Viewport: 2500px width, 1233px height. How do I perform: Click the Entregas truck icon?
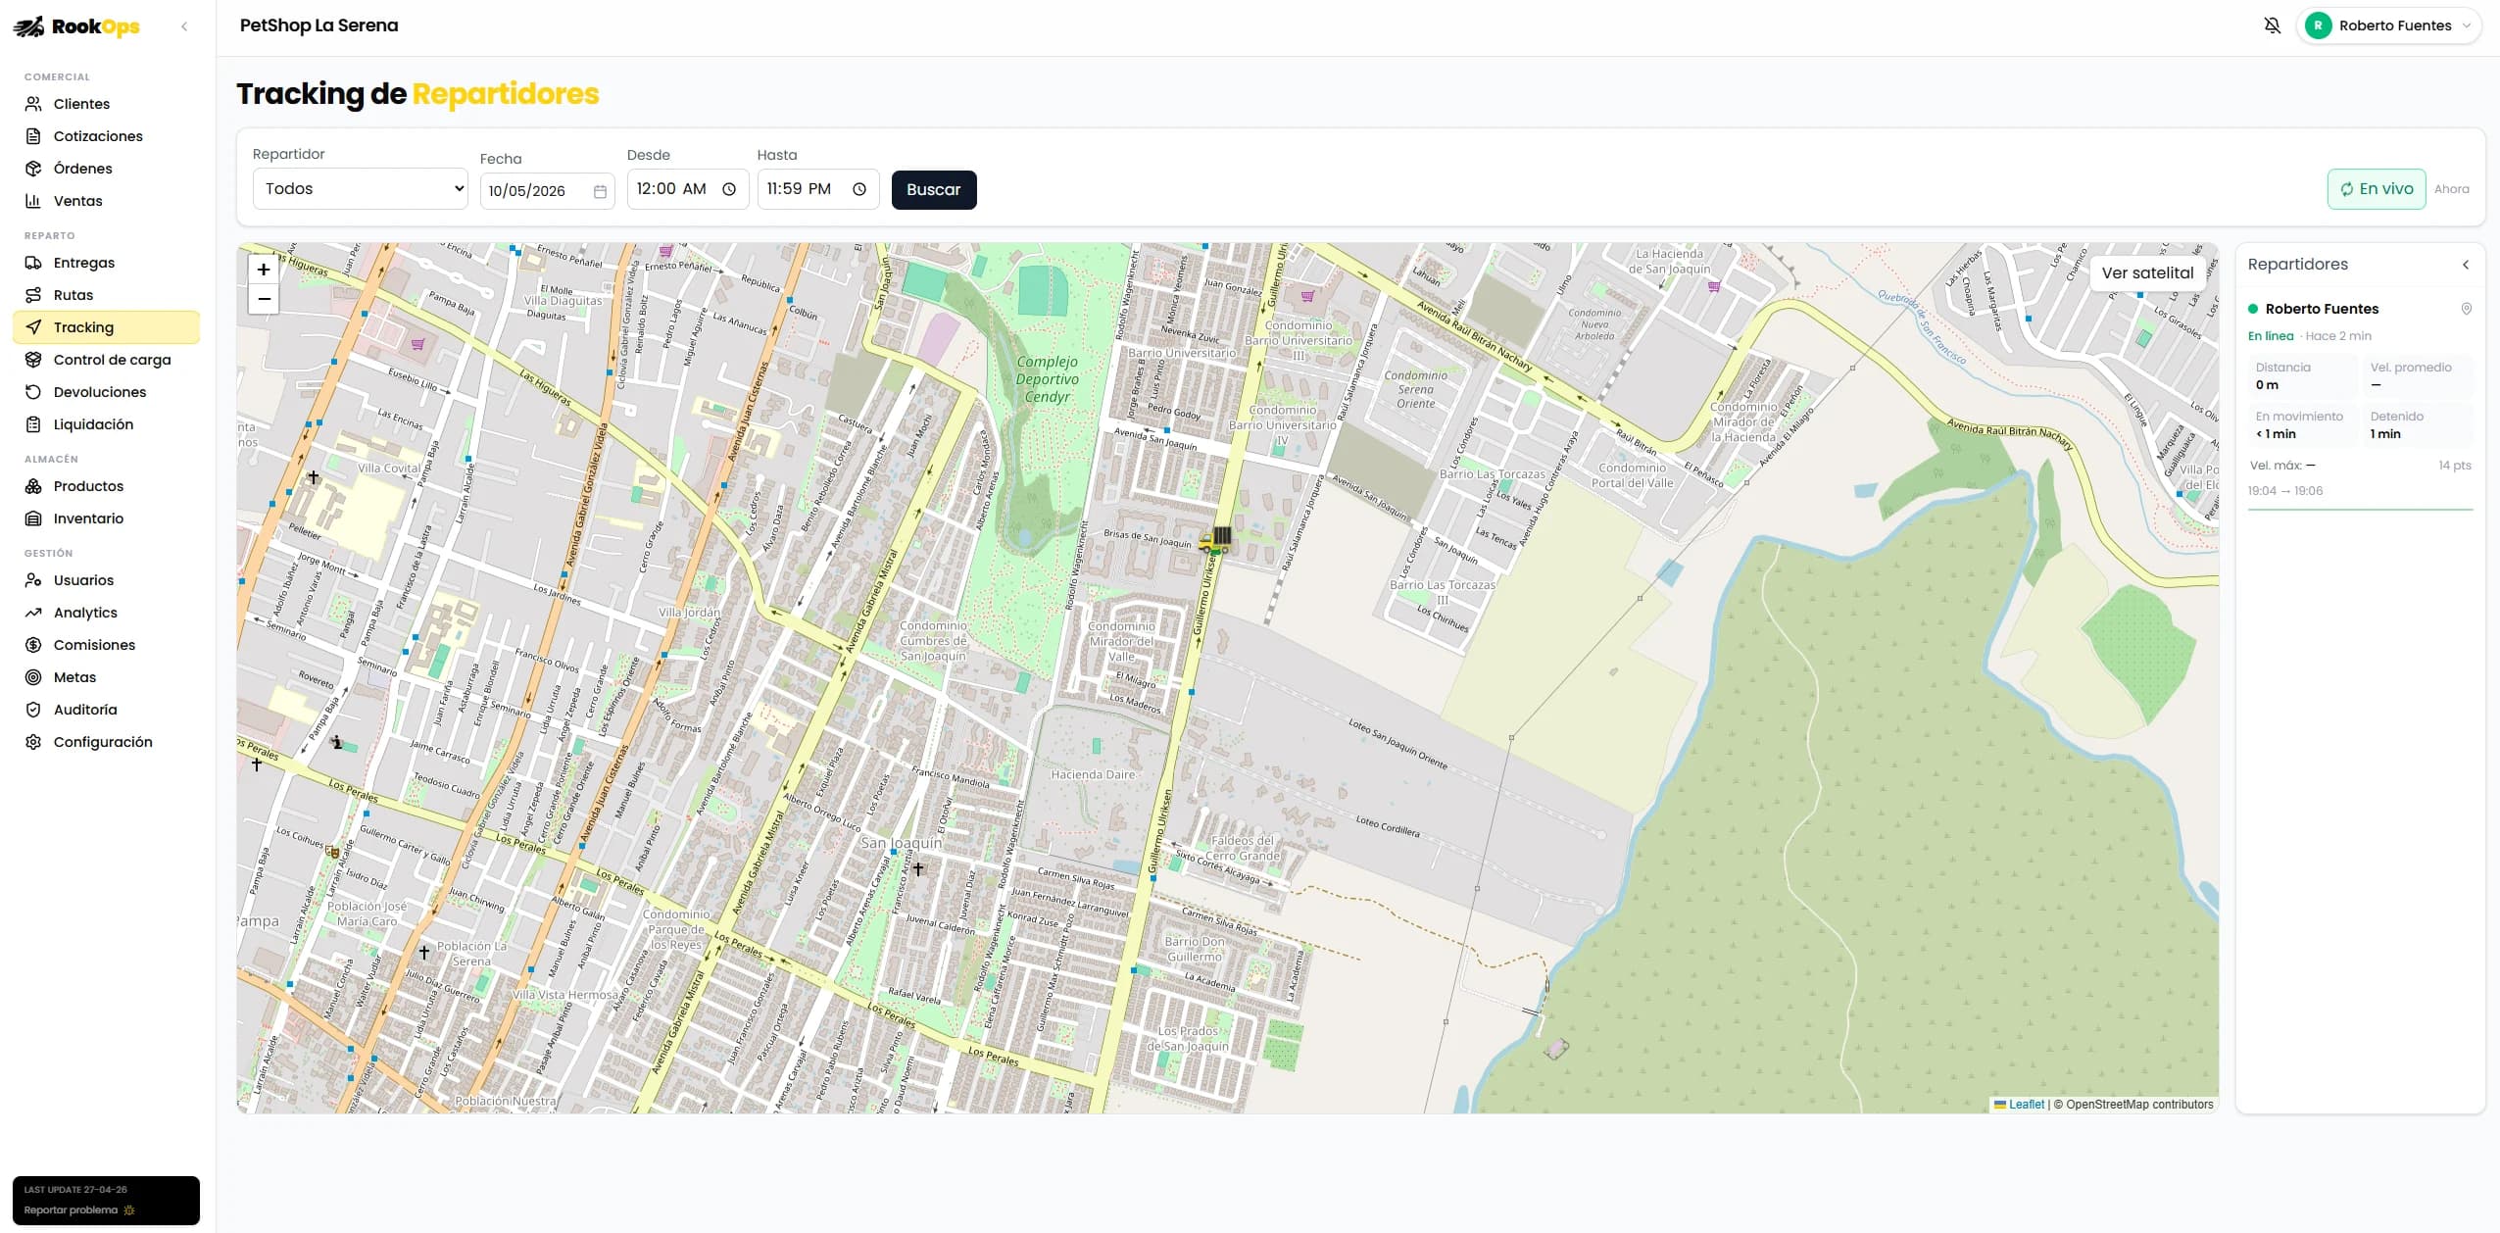tap(33, 263)
